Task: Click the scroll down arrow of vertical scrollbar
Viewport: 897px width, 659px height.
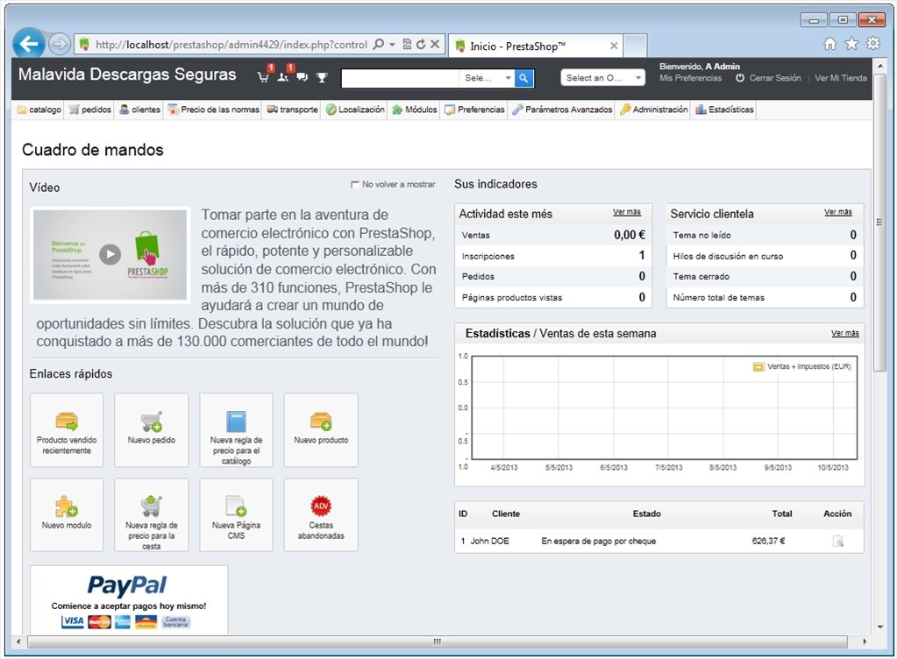Action: (879, 627)
